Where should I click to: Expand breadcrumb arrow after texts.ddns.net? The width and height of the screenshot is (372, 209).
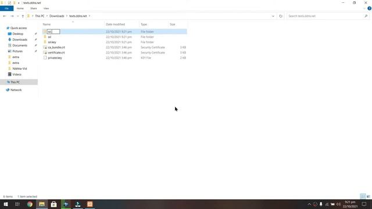pyautogui.click(x=90, y=16)
